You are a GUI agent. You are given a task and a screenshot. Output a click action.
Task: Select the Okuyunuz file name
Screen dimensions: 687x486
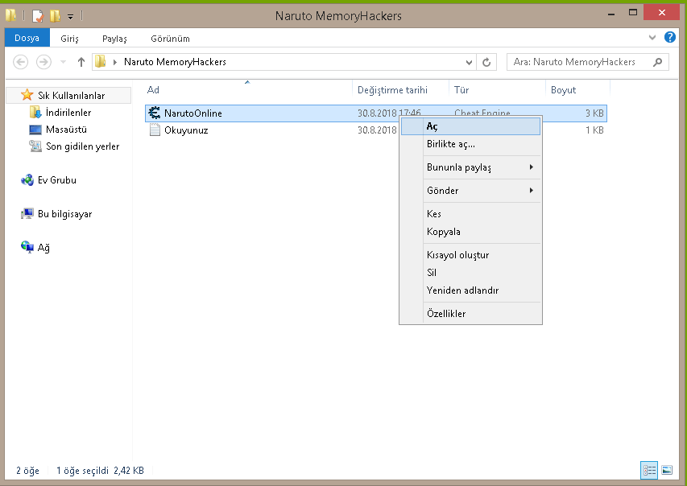point(186,130)
